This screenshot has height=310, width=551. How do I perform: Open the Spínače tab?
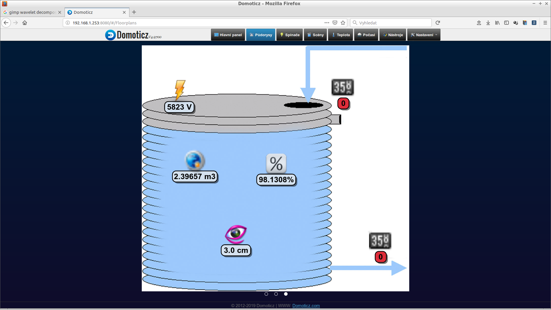point(290,35)
